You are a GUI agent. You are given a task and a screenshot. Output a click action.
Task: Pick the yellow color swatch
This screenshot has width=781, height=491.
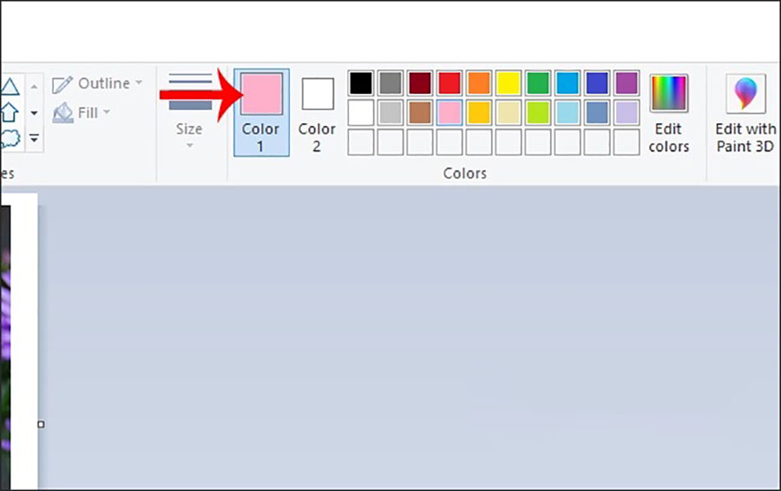509,83
